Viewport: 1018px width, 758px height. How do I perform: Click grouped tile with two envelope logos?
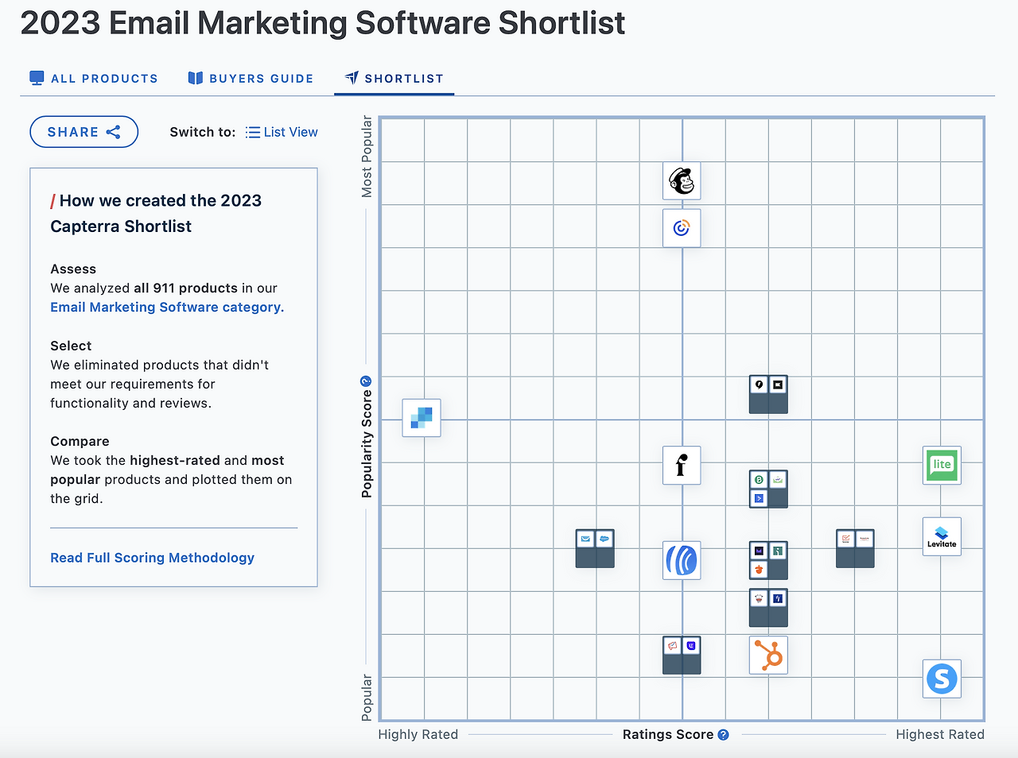coord(595,548)
